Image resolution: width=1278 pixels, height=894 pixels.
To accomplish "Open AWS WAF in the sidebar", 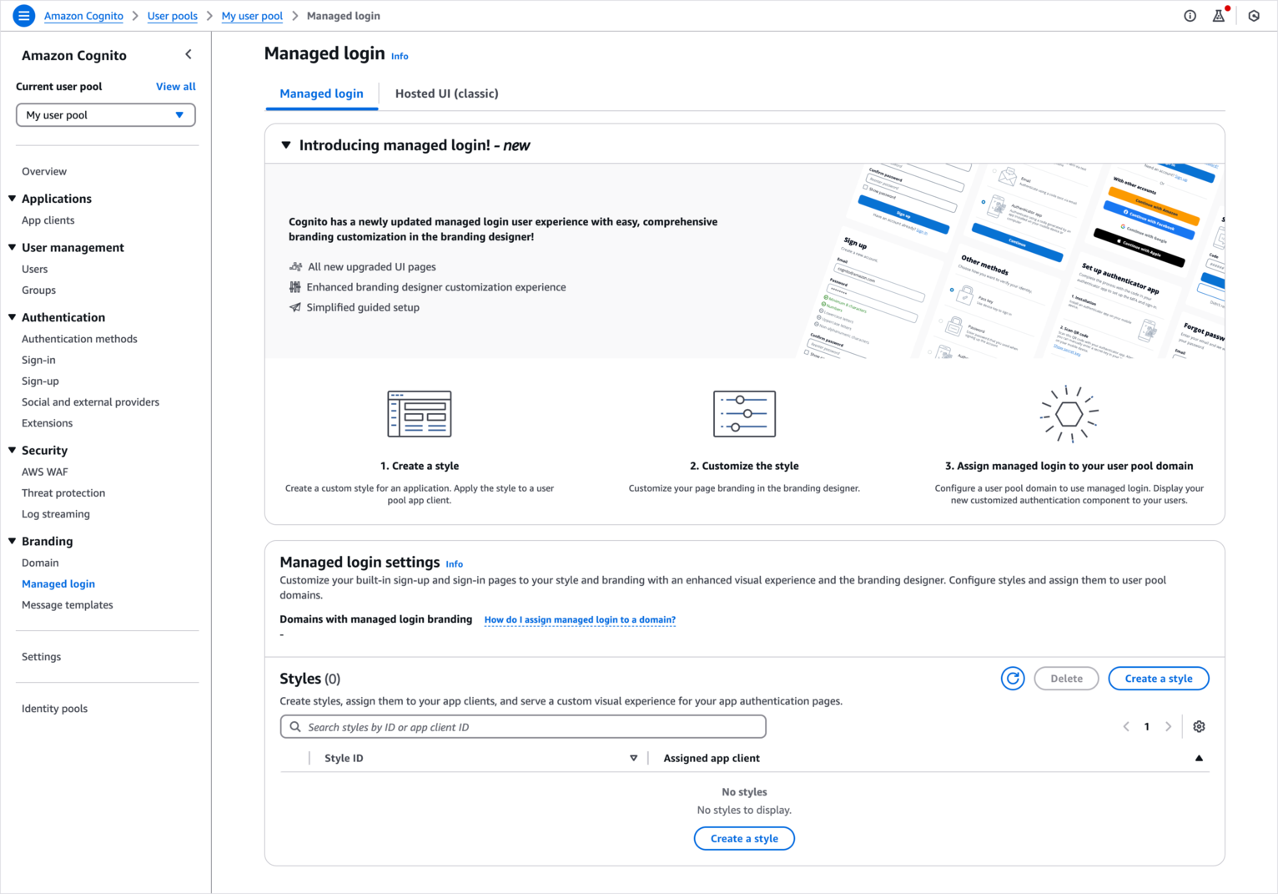I will point(45,472).
